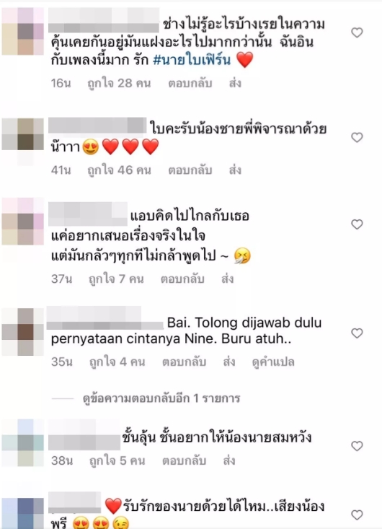Like the ชั้นลุ้น comment with the heart
The height and width of the screenshot is (529, 382).
tap(357, 446)
